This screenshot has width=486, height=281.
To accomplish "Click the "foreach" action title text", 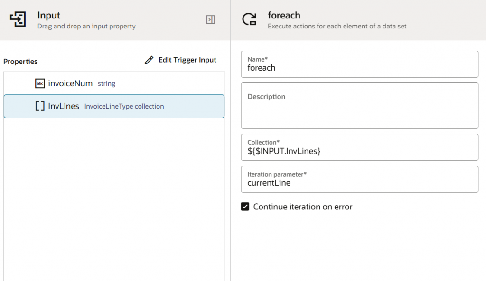I will pyautogui.click(x=284, y=16).
